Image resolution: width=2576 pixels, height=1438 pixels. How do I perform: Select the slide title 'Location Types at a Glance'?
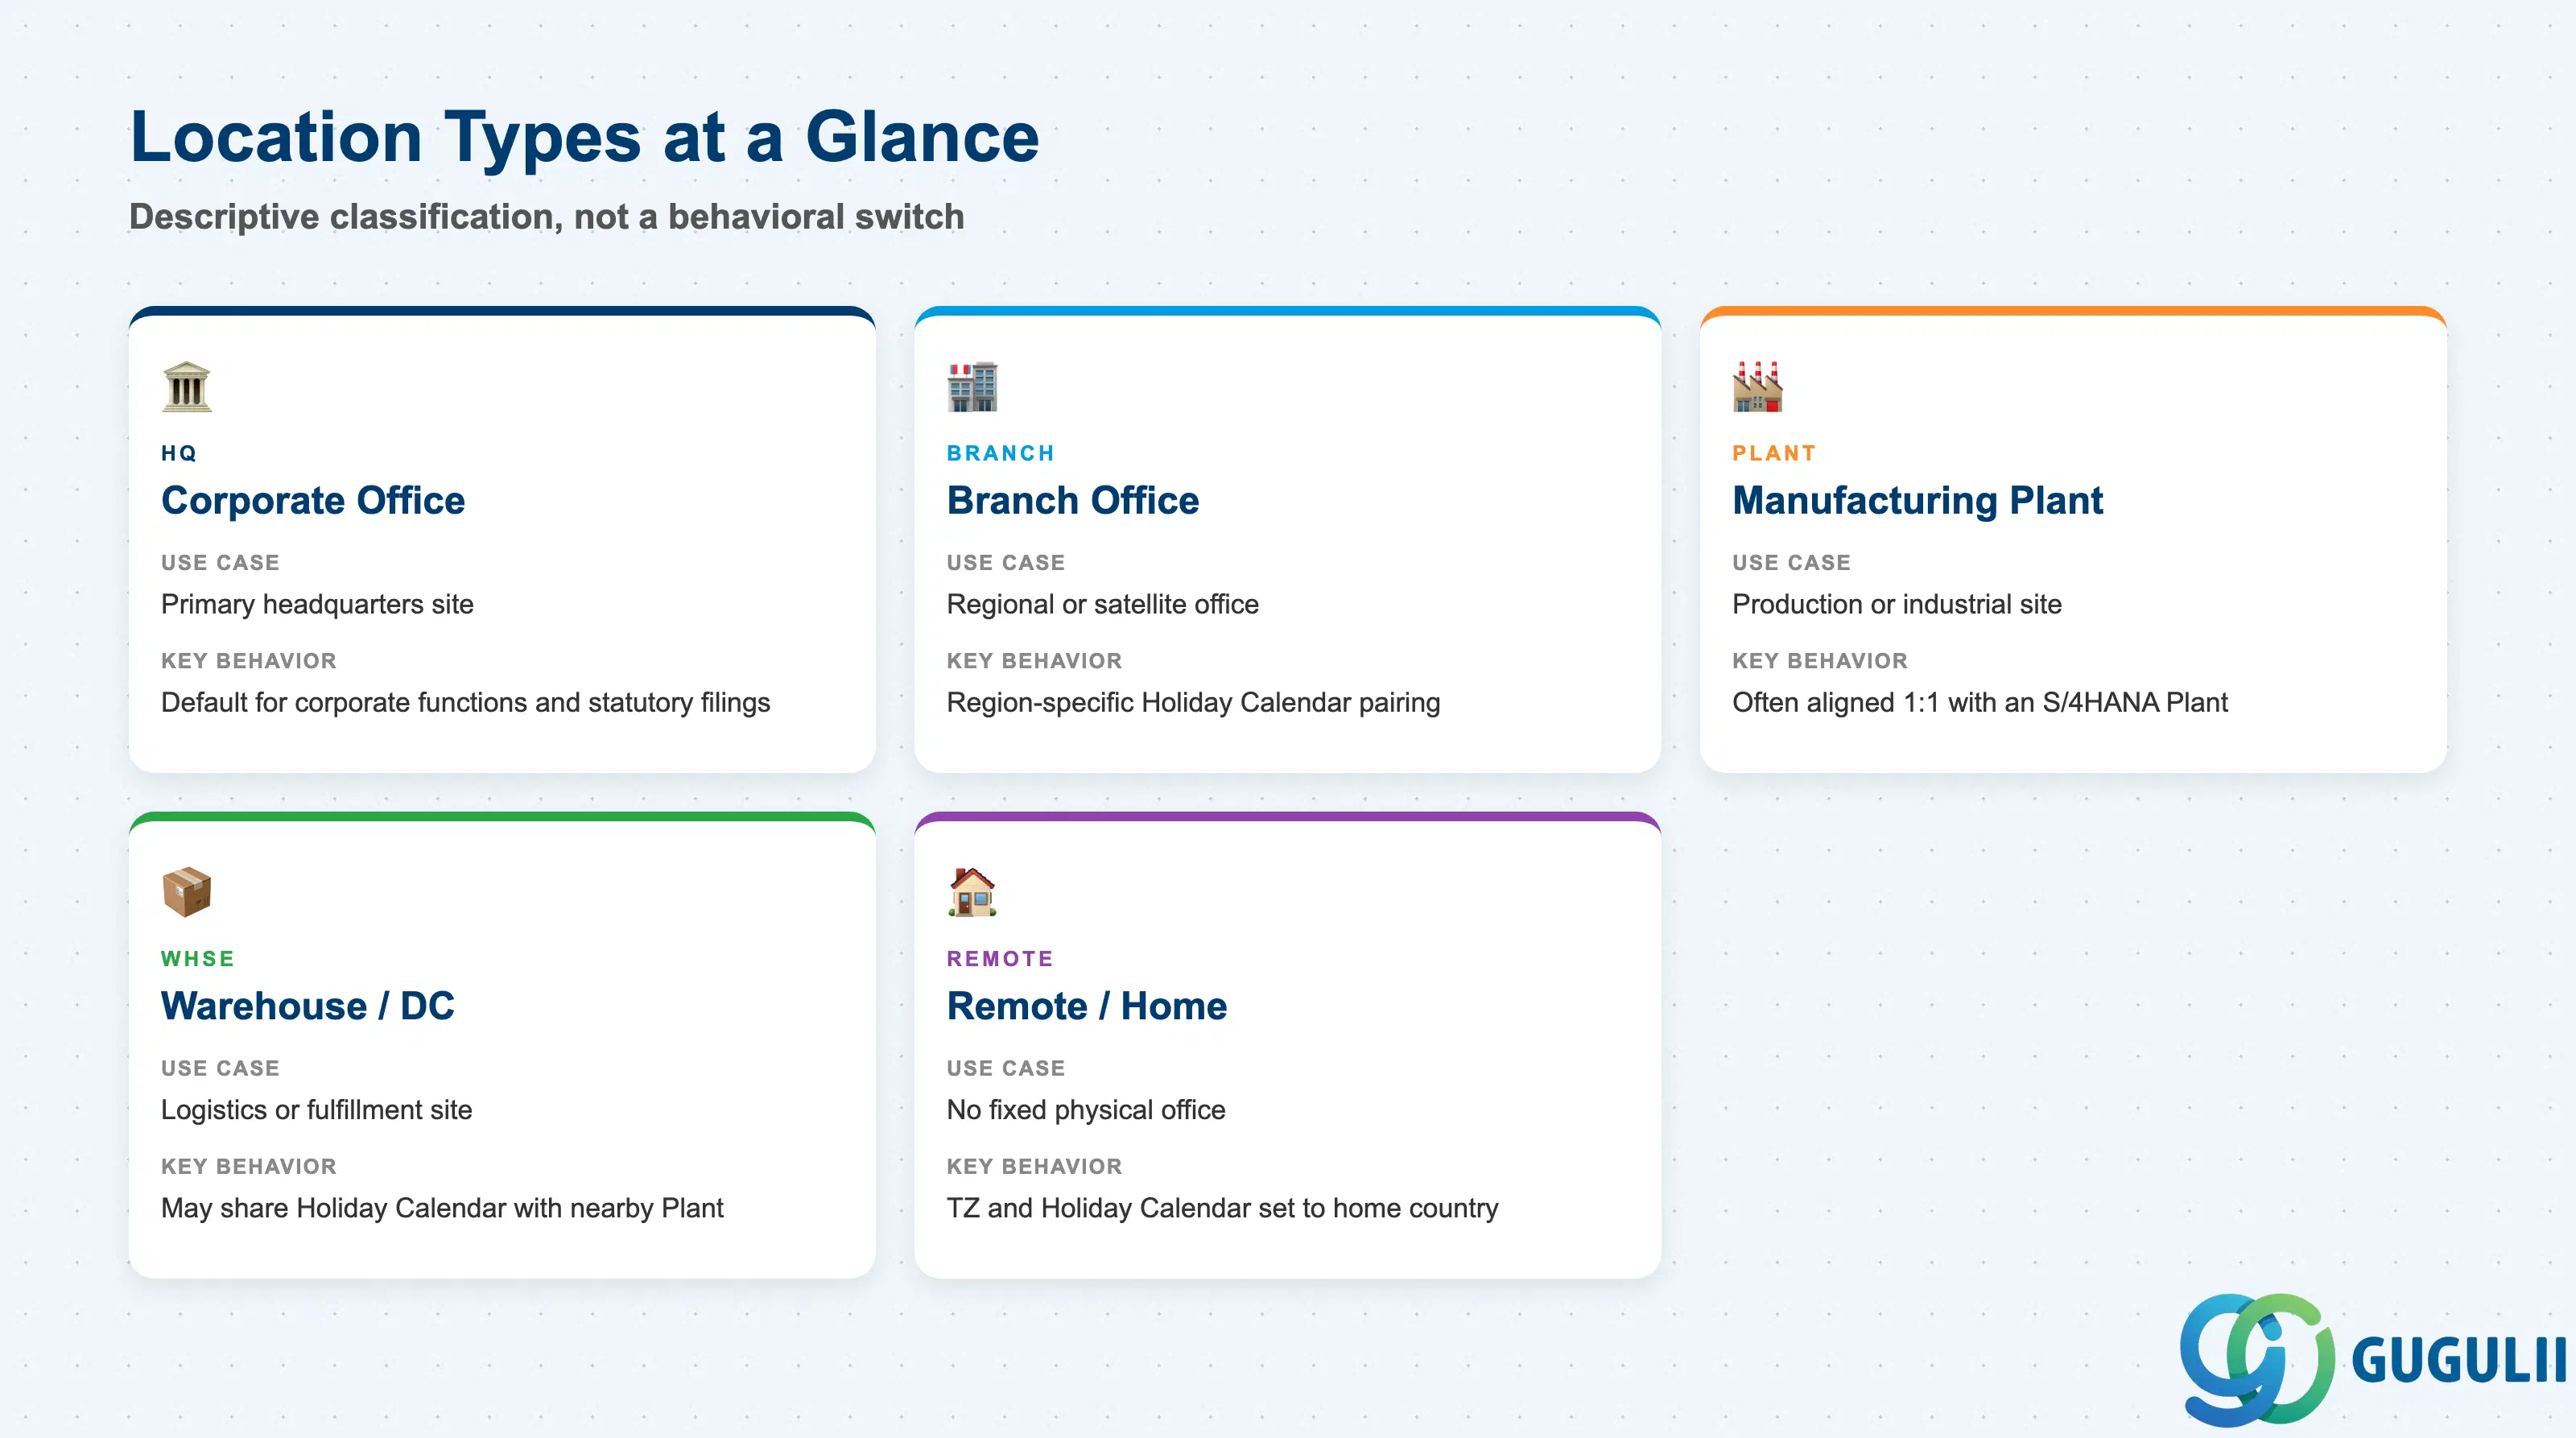coord(585,136)
